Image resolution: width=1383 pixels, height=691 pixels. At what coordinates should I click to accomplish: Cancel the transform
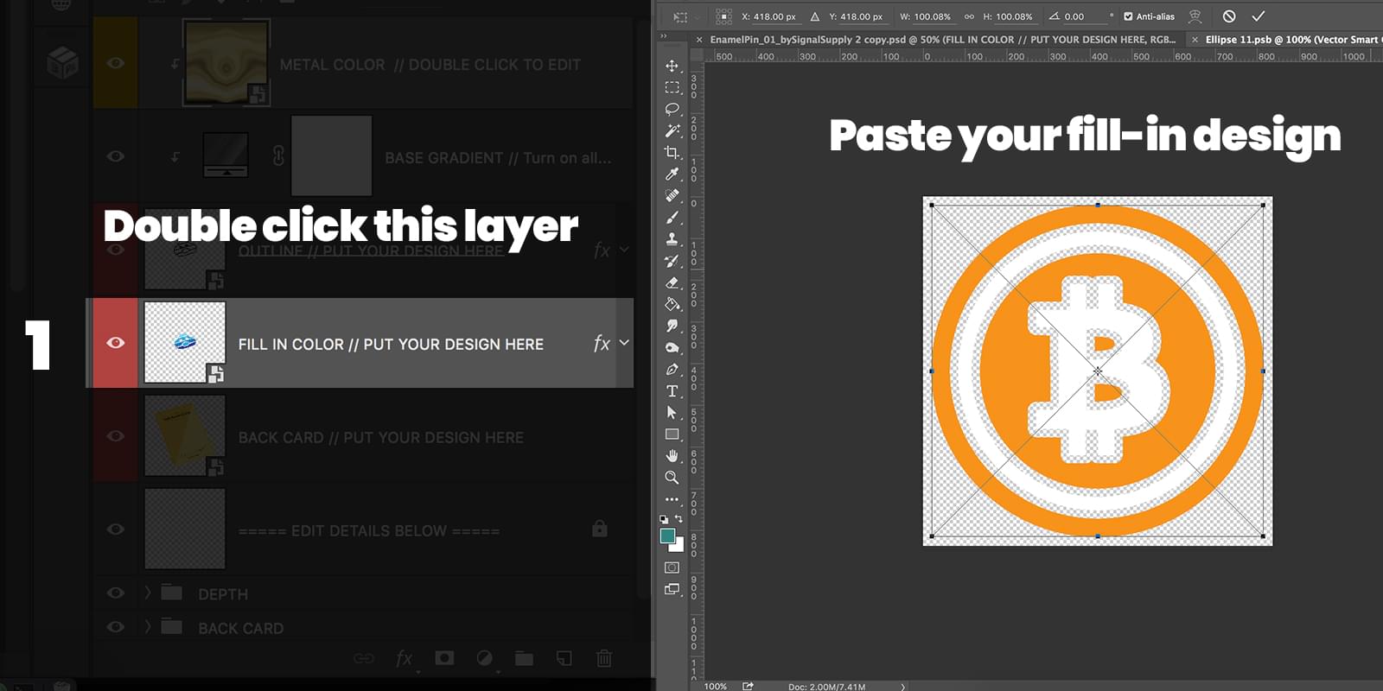pos(1229,16)
